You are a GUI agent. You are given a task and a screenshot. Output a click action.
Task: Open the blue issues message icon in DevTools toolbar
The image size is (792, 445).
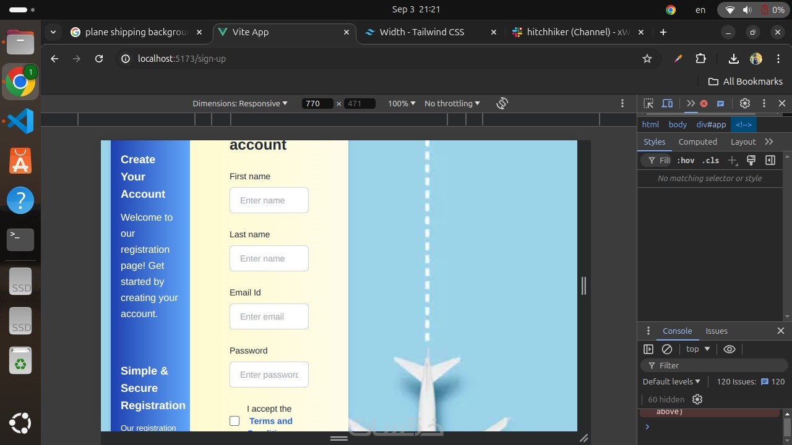pos(720,103)
